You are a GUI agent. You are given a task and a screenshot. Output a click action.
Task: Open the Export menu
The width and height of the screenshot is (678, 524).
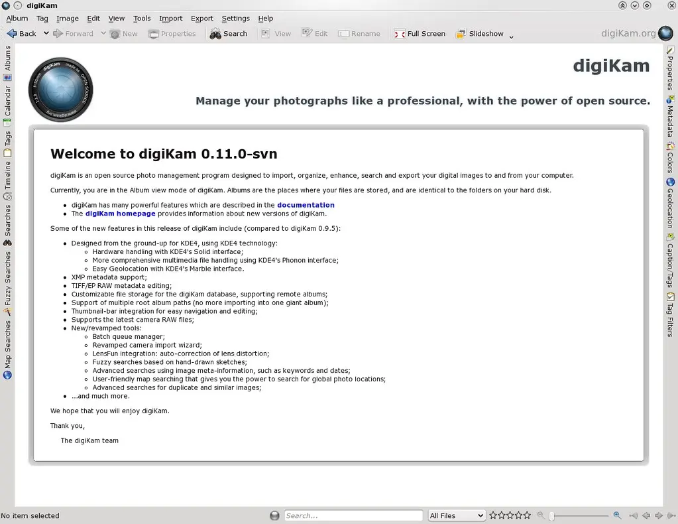(x=201, y=19)
